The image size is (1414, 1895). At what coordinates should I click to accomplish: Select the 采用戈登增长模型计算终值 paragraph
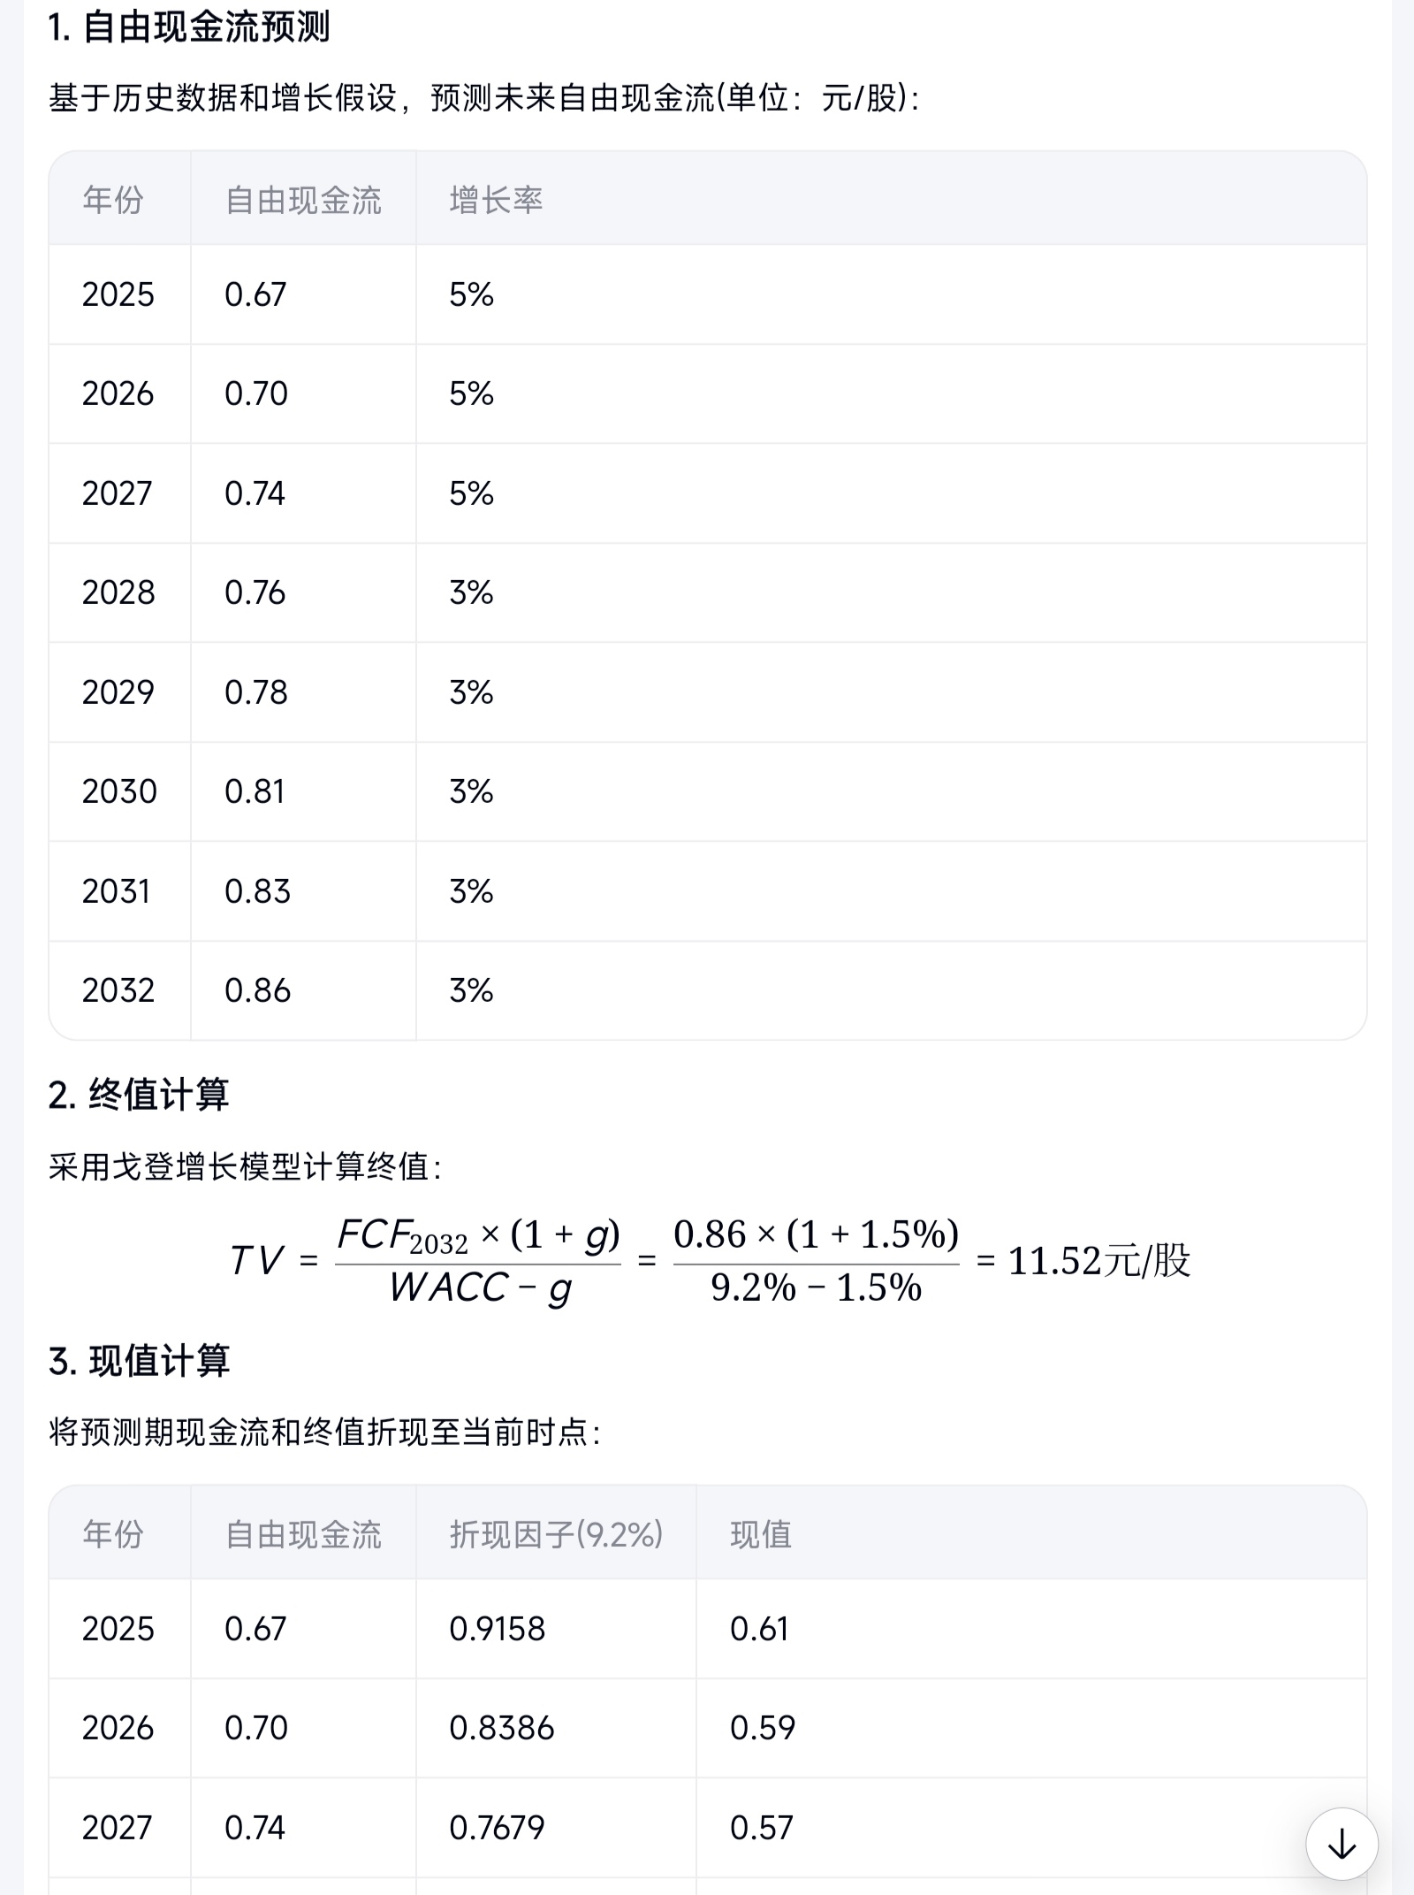click(x=246, y=1167)
